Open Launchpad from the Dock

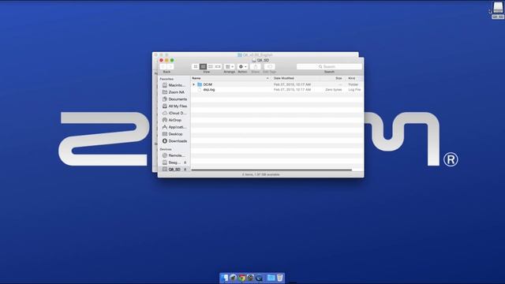click(234, 278)
